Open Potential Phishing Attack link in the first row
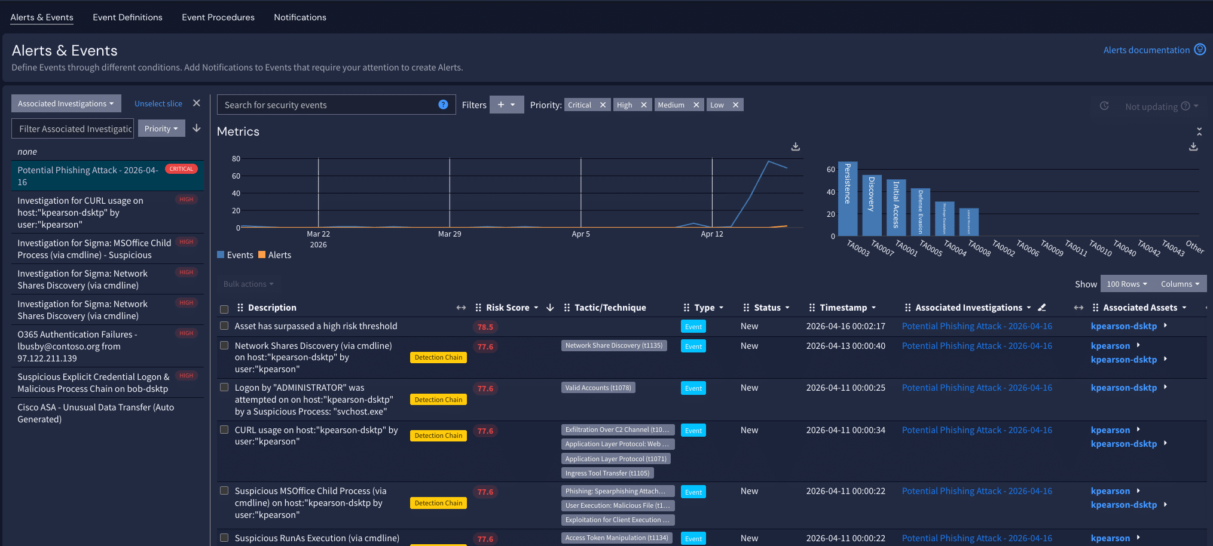This screenshot has width=1213, height=546. click(977, 326)
